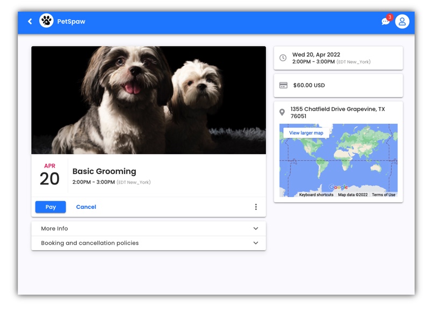Expand the More Info section

tap(149, 229)
